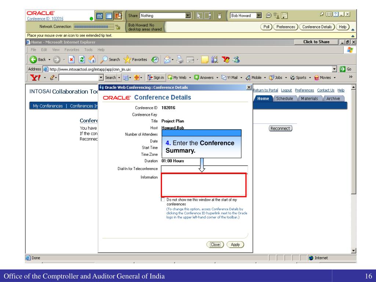Go to browser Home page icon
376x282 pixels.
click(x=92, y=59)
